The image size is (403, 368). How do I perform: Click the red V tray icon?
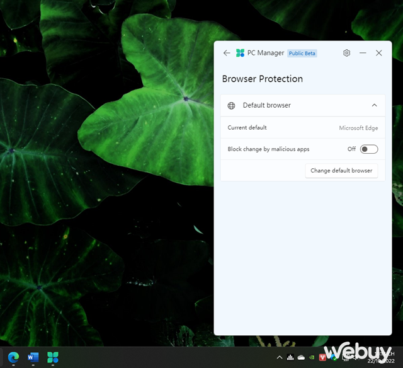322,357
